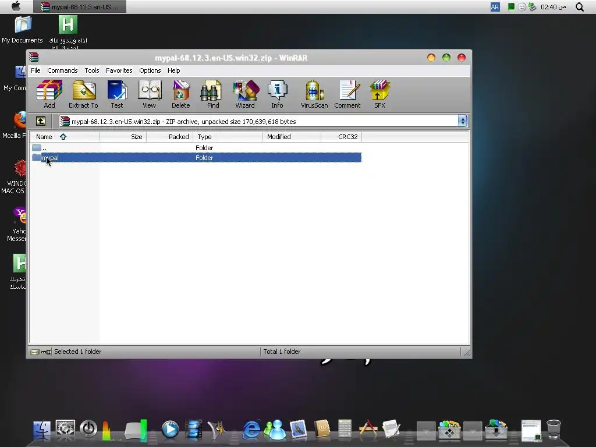Sort the list by the Name column

[x=65, y=137]
